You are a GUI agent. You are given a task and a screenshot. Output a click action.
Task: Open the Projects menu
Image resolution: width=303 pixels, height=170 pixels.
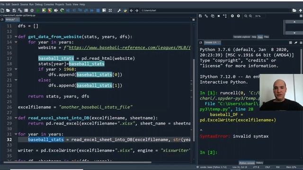coord(60,4)
